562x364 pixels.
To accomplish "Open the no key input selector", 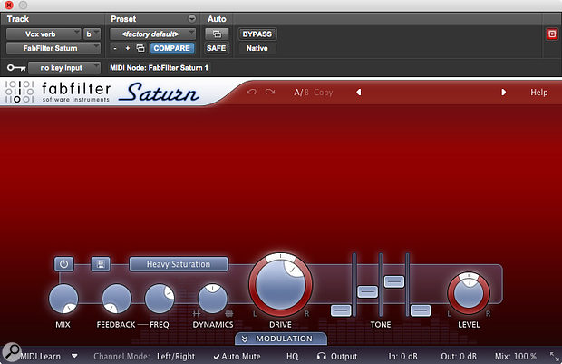I will click(x=64, y=67).
